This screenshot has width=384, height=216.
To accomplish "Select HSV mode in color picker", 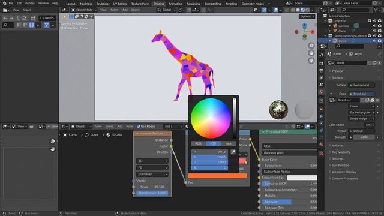I will 213,143.
